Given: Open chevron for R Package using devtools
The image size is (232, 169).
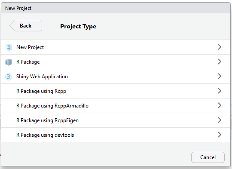Looking at the screenshot, I should coord(220,135).
